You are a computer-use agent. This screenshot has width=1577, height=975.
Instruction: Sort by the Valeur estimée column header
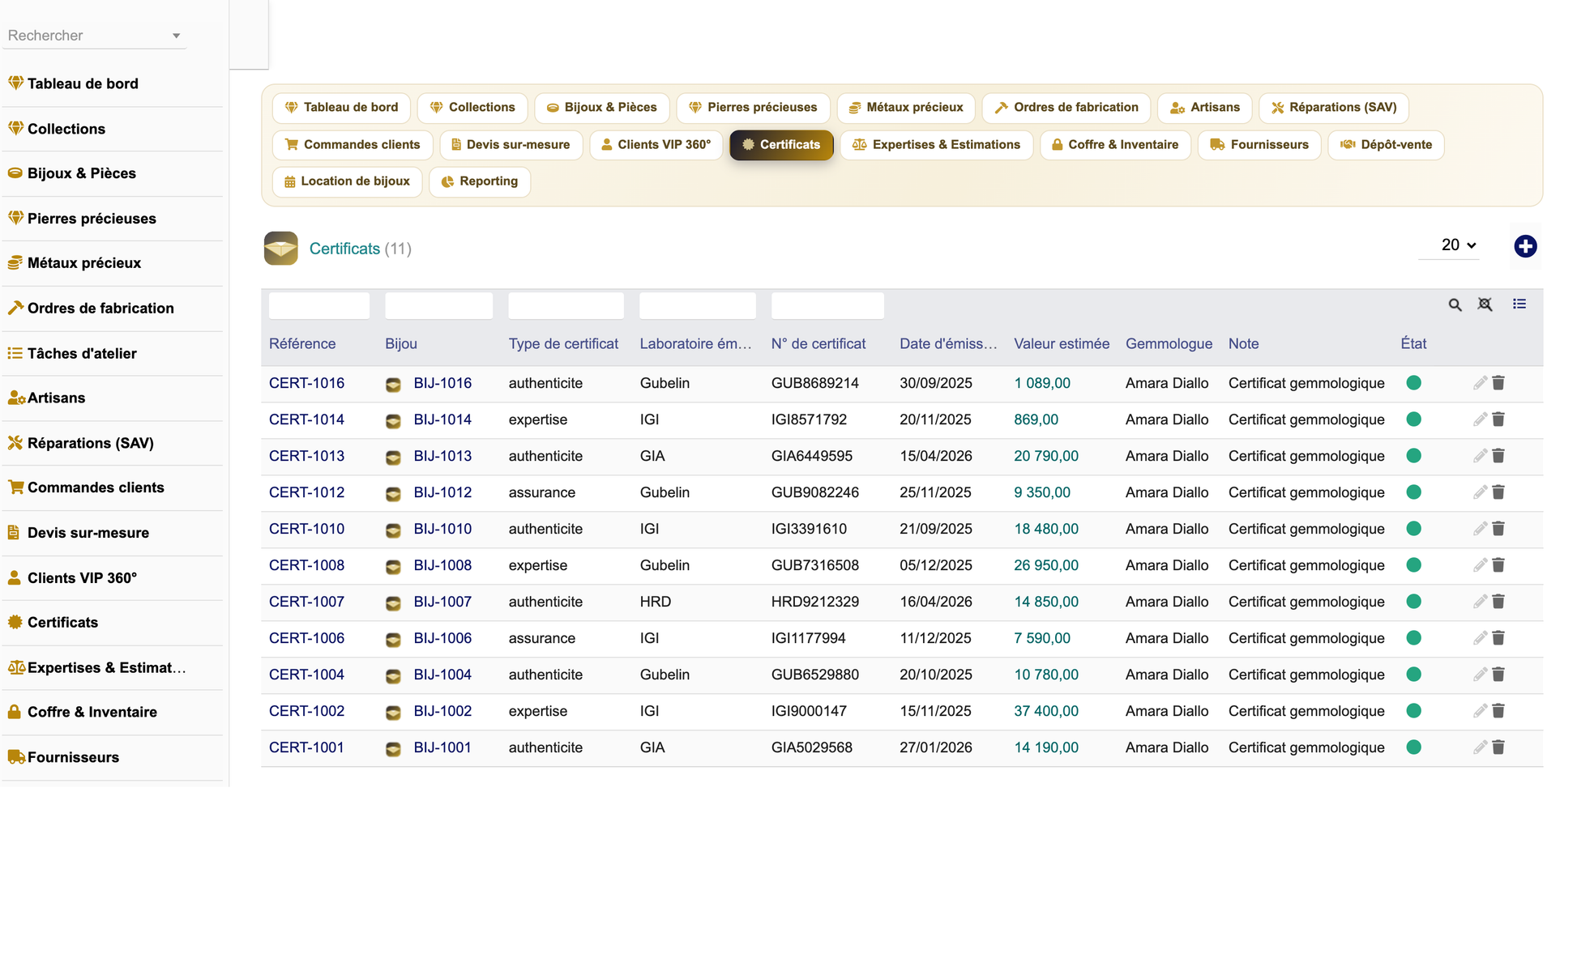[1062, 344]
